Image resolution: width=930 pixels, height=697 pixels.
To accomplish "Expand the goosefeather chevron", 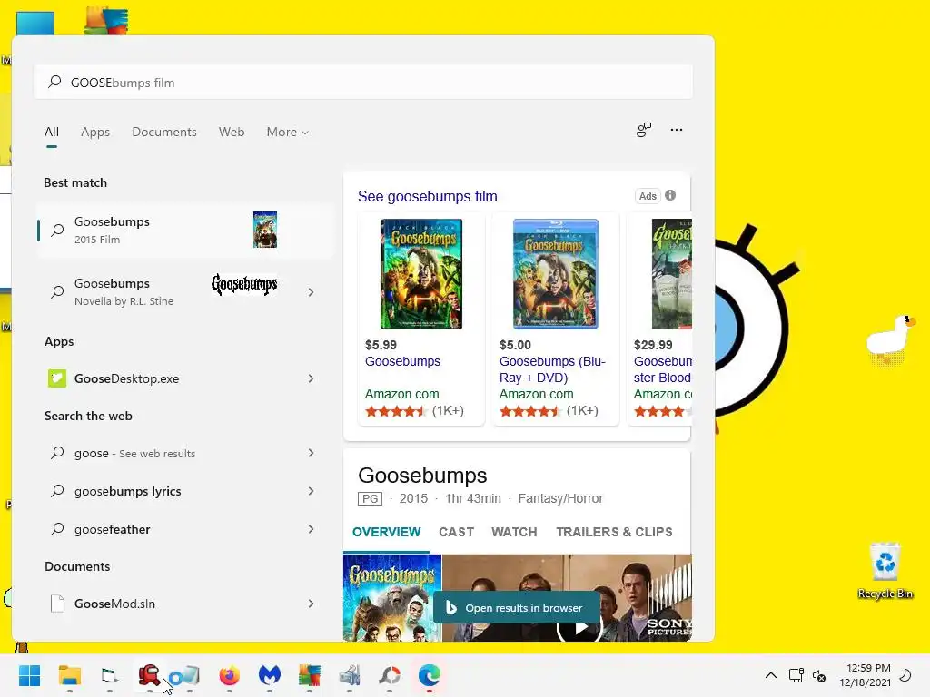I will (x=311, y=529).
